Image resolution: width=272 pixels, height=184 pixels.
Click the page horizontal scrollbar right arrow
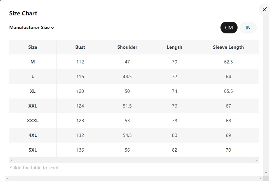(260, 178)
